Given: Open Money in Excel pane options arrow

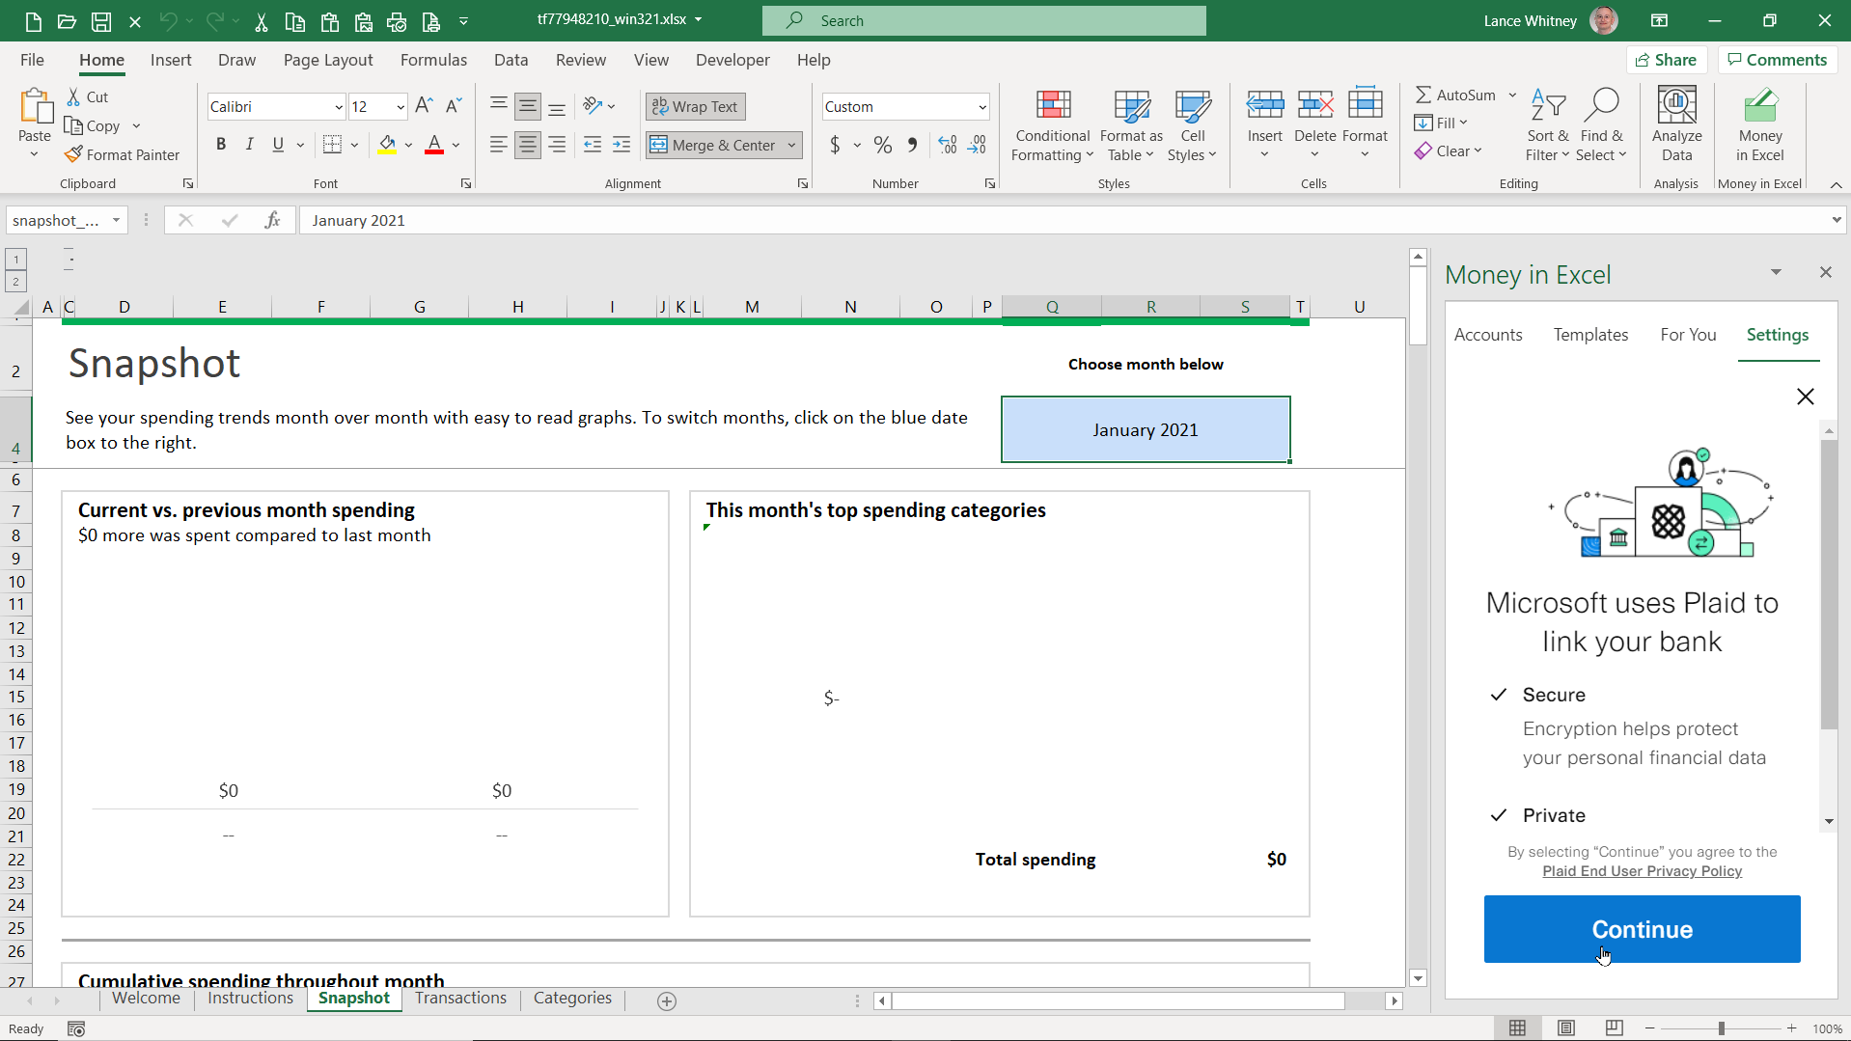Looking at the screenshot, I should (1776, 272).
